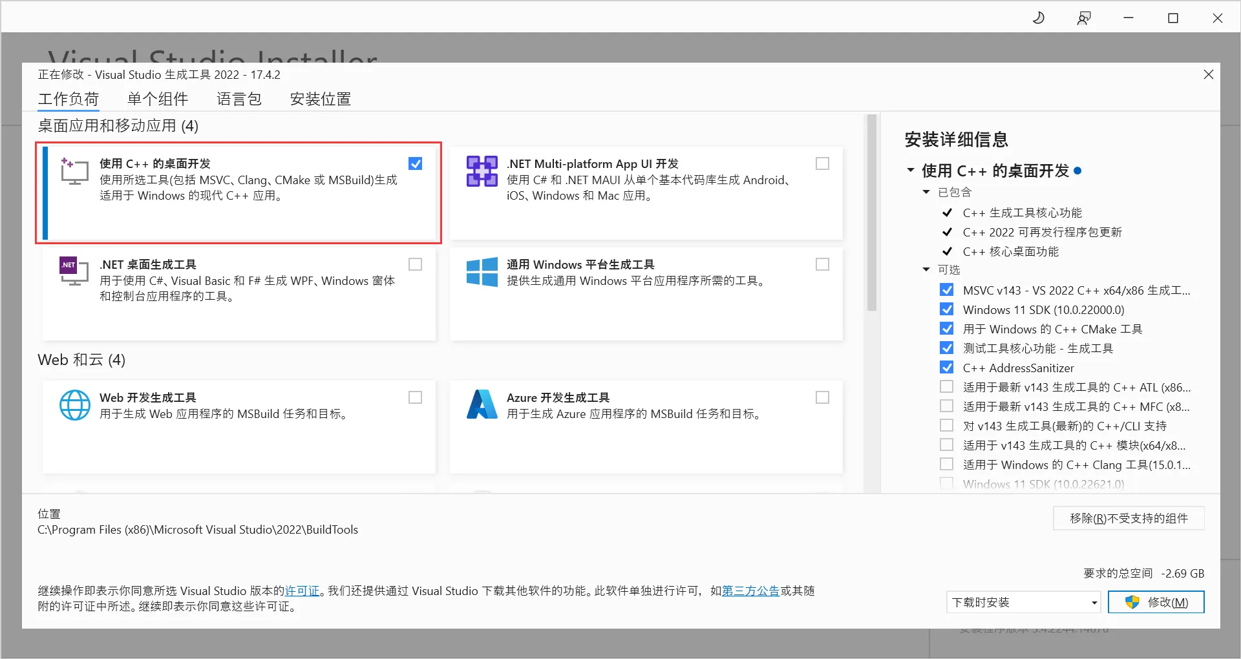Viewport: 1241px width, 659px height.
Task: Click the .NET 桌面生成工具 purple icon
Action: click(74, 272)
